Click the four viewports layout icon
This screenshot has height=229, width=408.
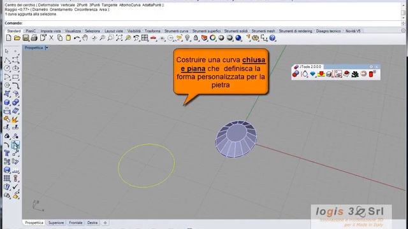(x=145, y=38)
